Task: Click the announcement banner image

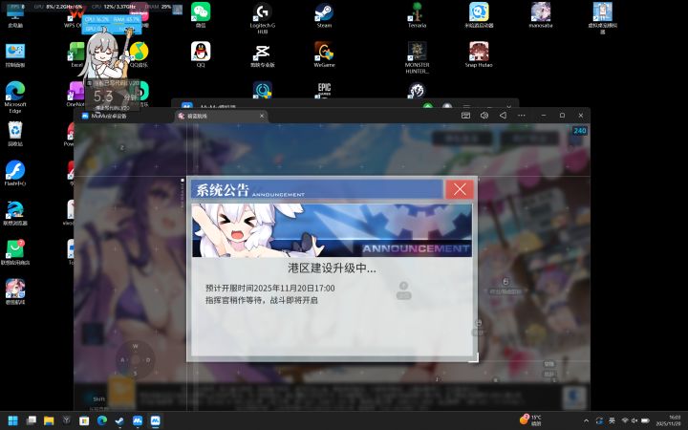Action: point(332,230)
